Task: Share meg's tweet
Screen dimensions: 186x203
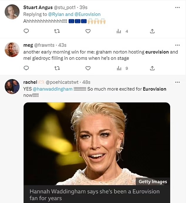Action: coord(152,68)
